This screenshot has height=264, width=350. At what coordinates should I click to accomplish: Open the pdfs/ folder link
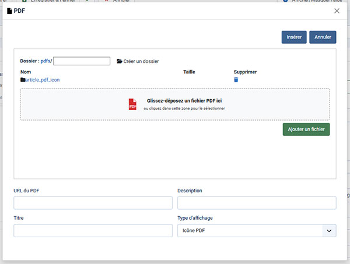point(46,61)
